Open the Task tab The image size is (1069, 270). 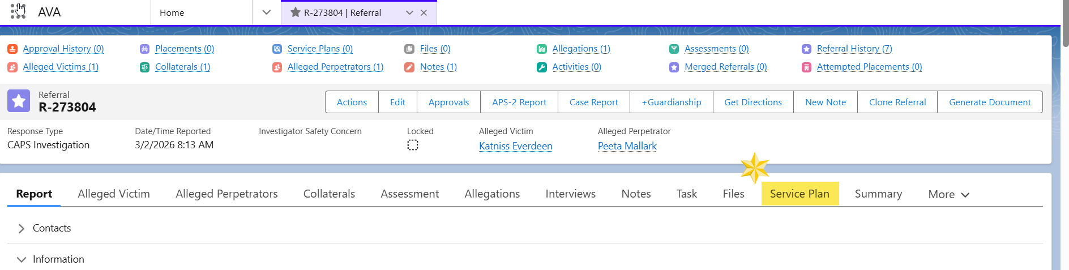686,194
